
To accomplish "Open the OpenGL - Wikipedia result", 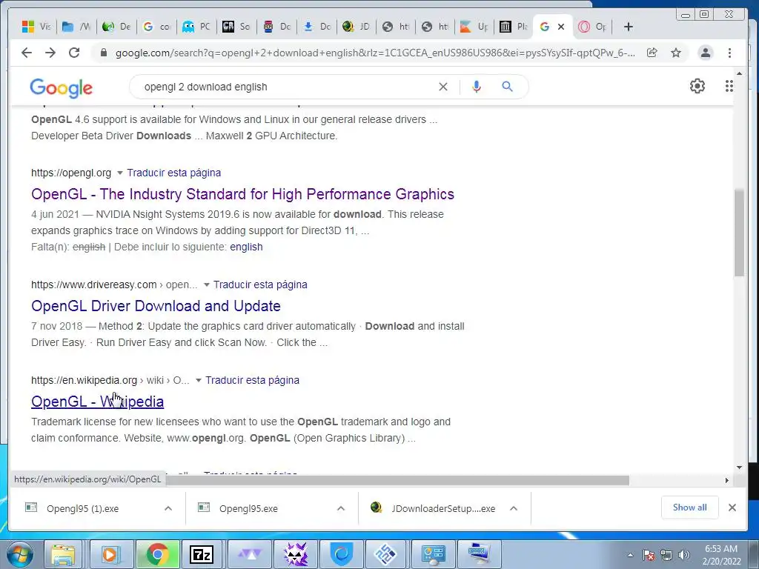I will [97, 402].
